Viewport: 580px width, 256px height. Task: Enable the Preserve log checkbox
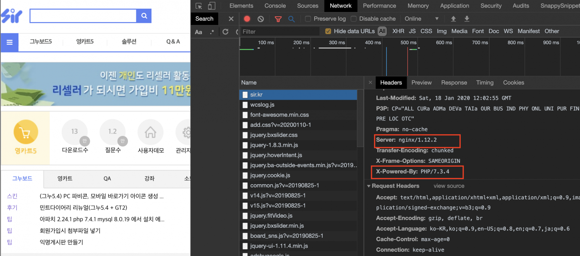(x=308, y=19)
